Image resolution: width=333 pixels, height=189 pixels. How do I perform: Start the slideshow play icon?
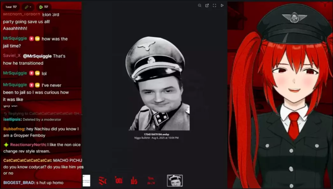[x=222, y=5]
